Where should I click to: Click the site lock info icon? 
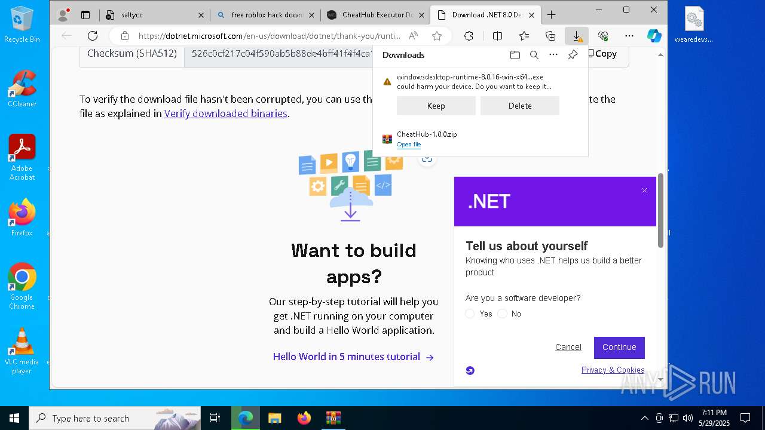pos(125,36)
